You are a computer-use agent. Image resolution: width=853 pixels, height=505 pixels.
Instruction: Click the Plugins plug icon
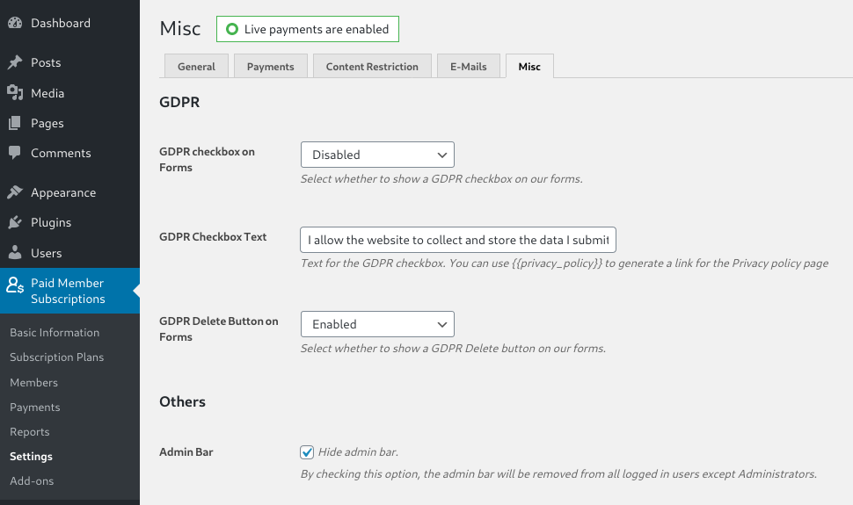15,222
